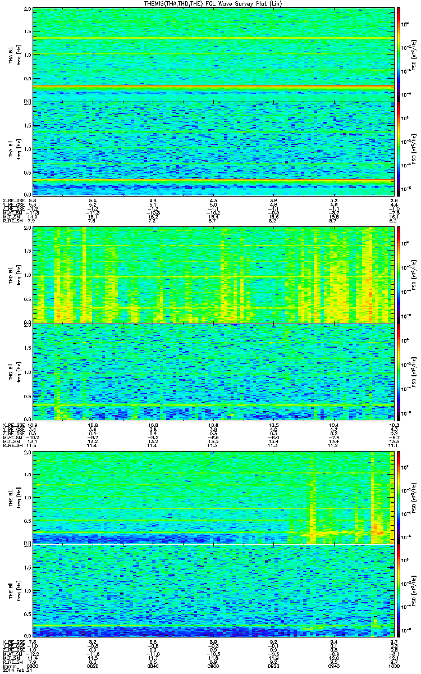
Task: Select the THA B-parallel spectrogram panel
Action: click(x=212, y=149)
